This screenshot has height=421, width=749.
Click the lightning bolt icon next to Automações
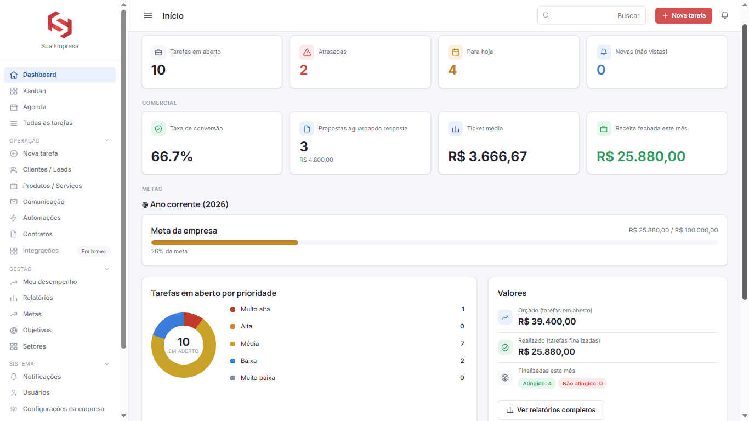click(14, 218)
